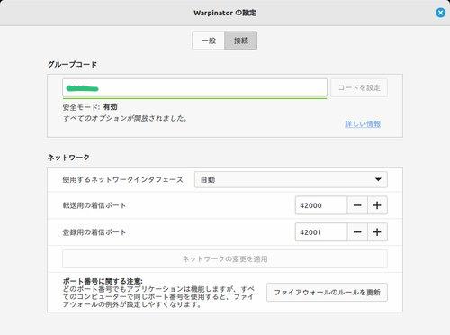Click ネットワークの変更を適用 button
The width and height of the screenshot is (450, 335).
click(225, 258)
